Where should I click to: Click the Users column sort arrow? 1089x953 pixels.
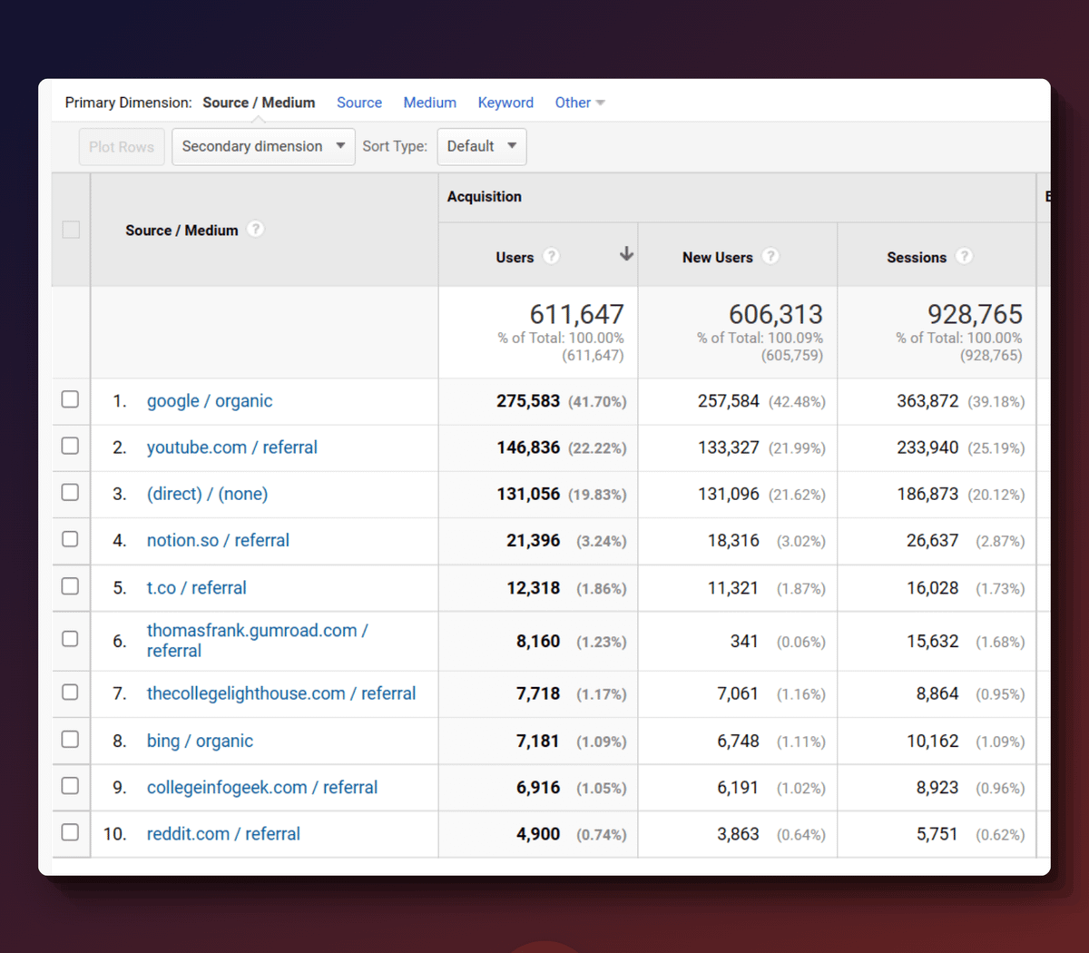pos(626,254)
